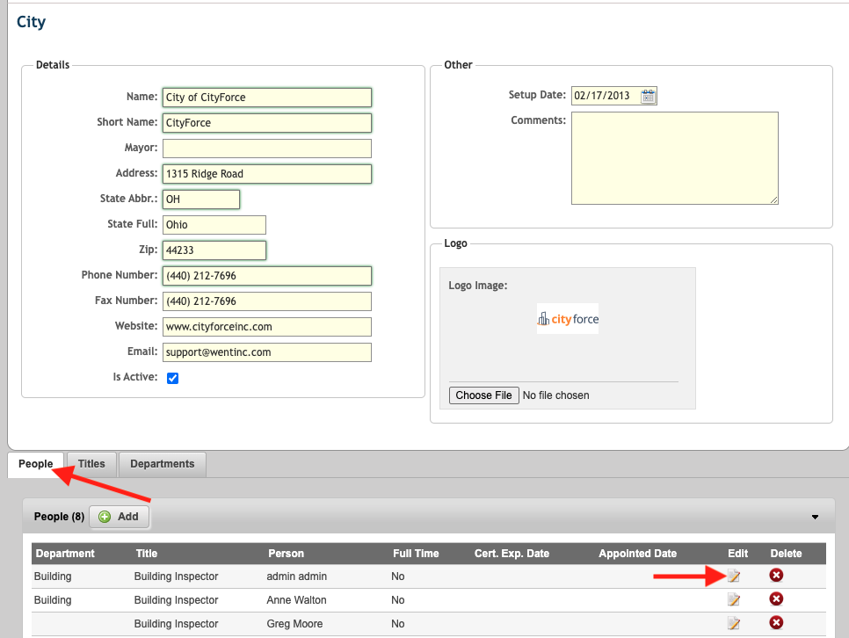The image size is (849, 638).
Task: Select the Fax Number field
Action: pyautogui.click(x=267, y=301)
